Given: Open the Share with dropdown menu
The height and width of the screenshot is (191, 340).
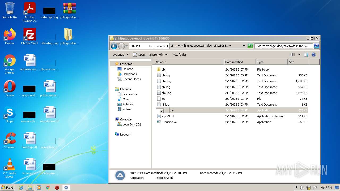Looking at the screenshot, I should [x=158, y=55].
